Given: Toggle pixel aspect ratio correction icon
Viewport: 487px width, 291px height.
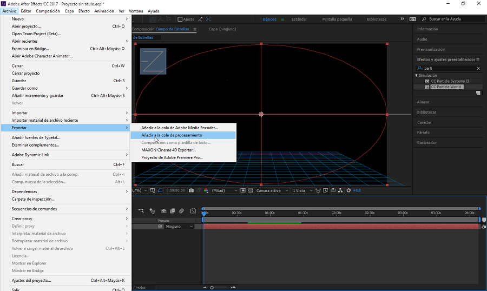Looking at the screenshot, I should [318, 190].
